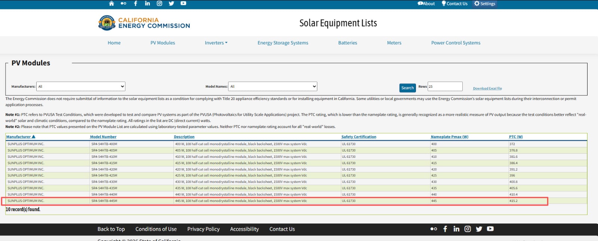Click the home icon in top bar
598x241 pixels.
click(x=111, y=3)
